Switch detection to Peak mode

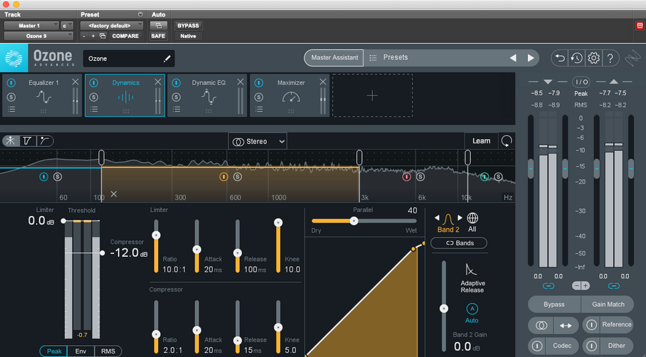(54, 351)
